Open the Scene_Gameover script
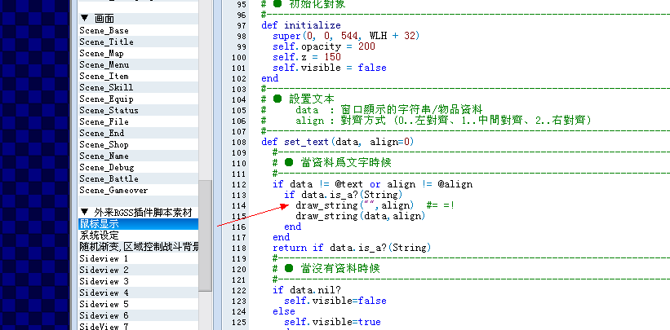Screen dimensions: 670x330 [139, 190]
